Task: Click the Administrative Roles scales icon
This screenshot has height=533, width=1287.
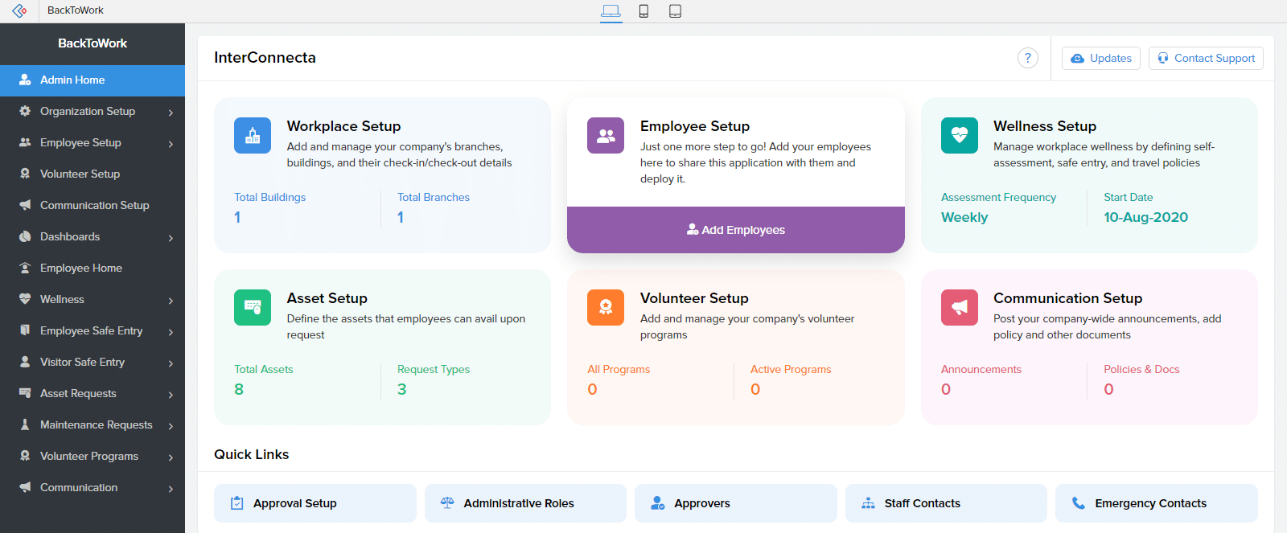Action: point(447,503)
